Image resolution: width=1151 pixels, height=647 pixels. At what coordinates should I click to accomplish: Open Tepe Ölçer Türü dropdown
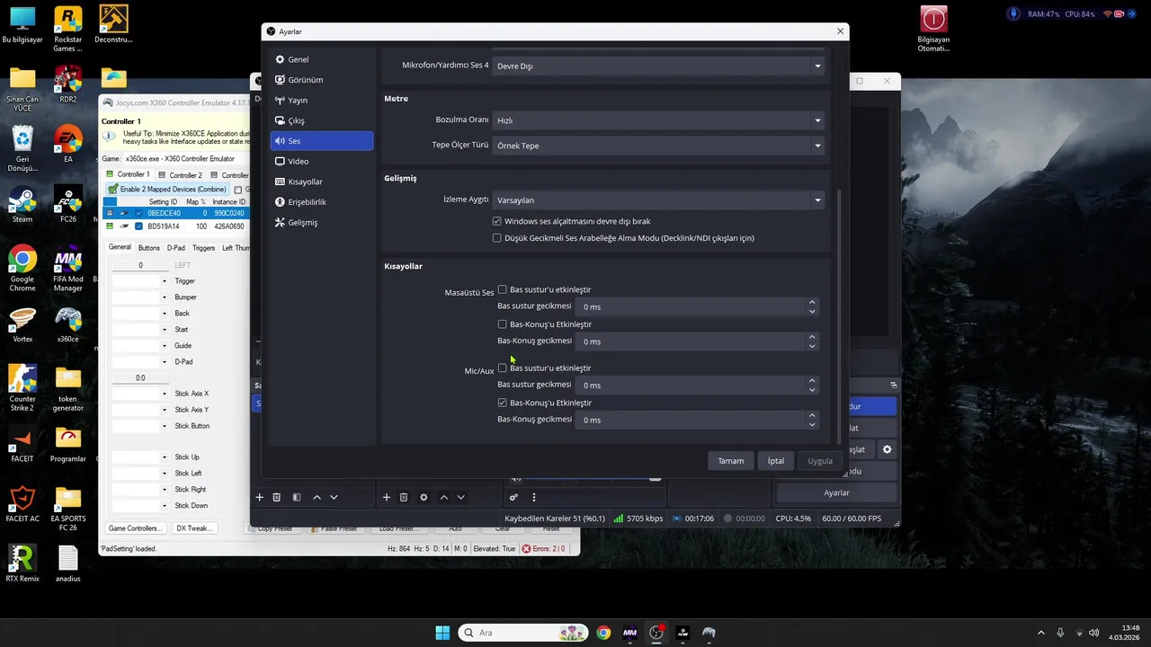(x=658, y=146)
